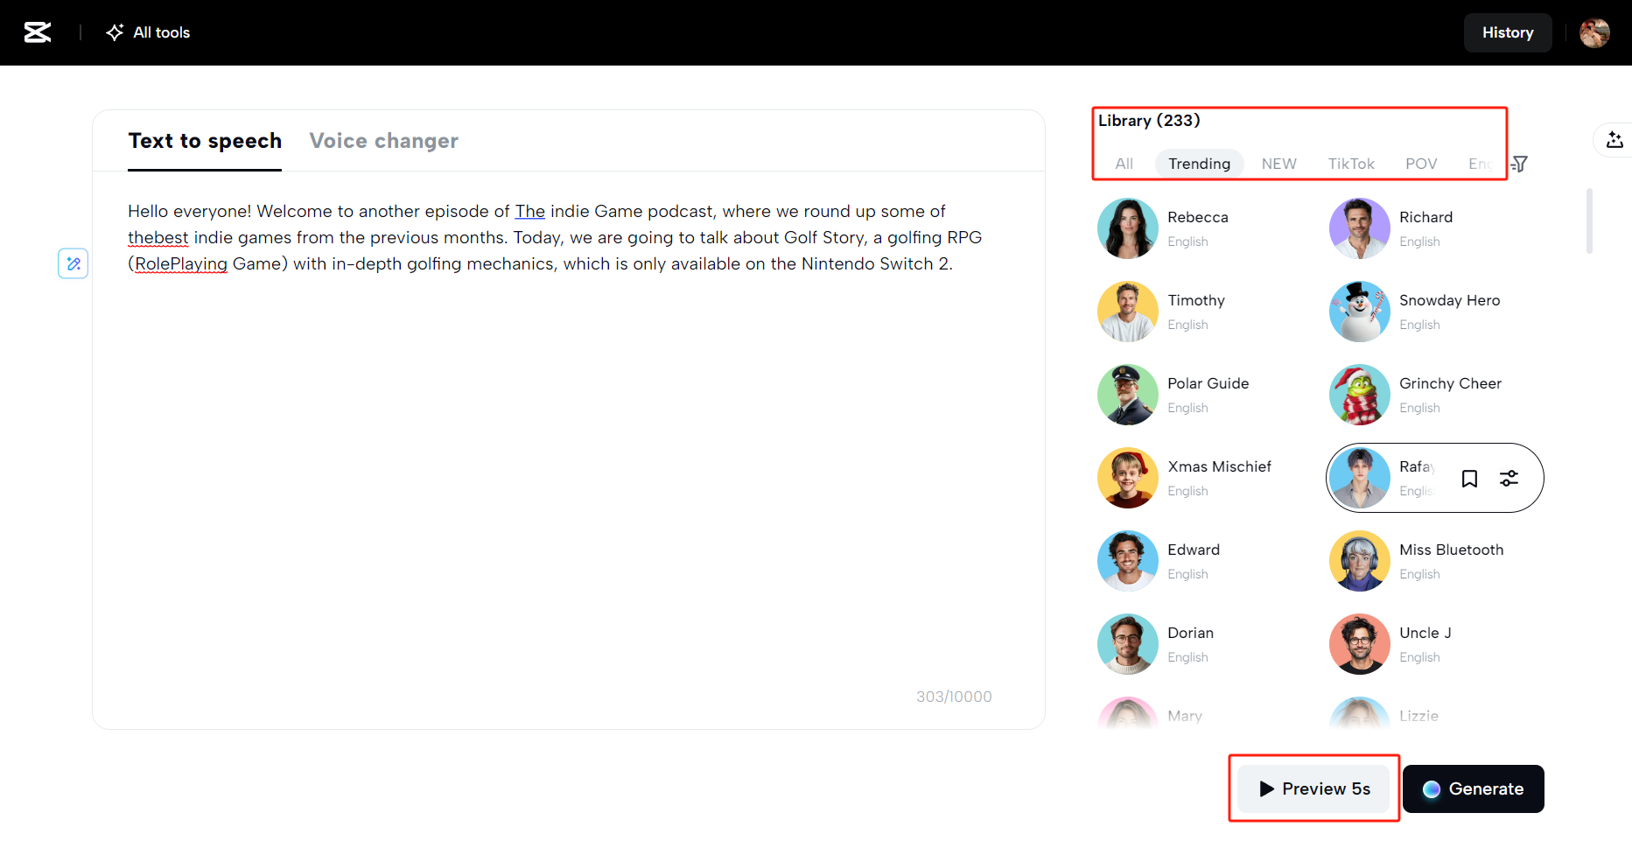The width and height of the screenshot is (1632, 848).
Task: Select the Grinchy Cheer voice name
Action: coord(1451,383)
